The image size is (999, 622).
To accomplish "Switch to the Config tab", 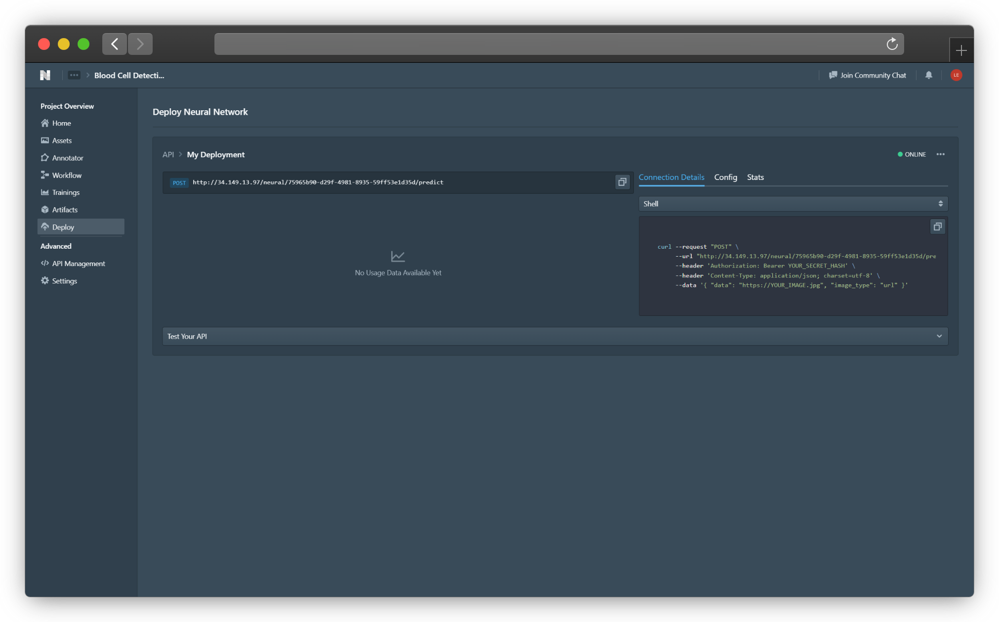I will (x=725, y=177).
